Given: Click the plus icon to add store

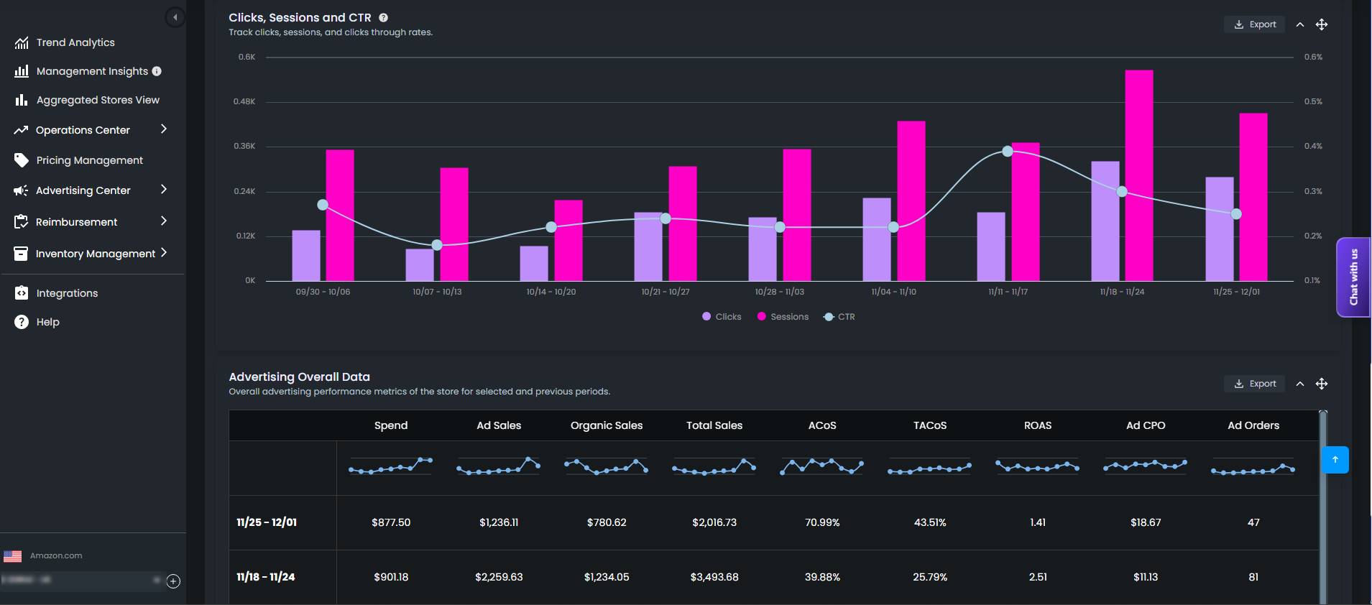Looking at the screenshot, I should click(x=173, y=581).
